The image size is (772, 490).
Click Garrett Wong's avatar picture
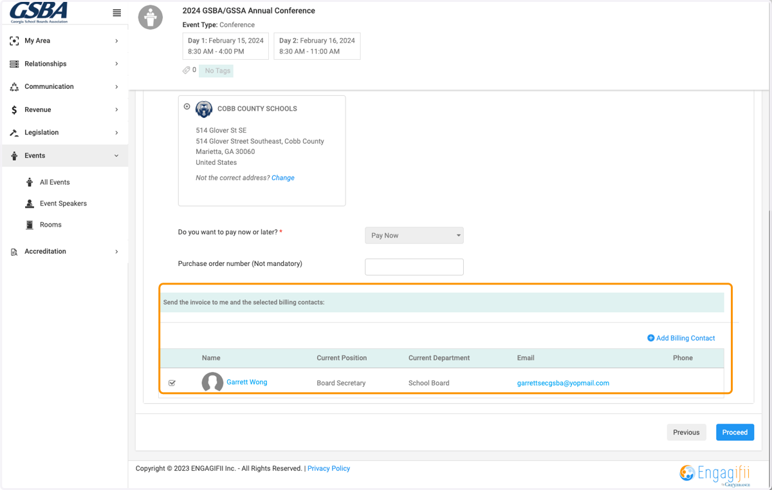(212, 382)
